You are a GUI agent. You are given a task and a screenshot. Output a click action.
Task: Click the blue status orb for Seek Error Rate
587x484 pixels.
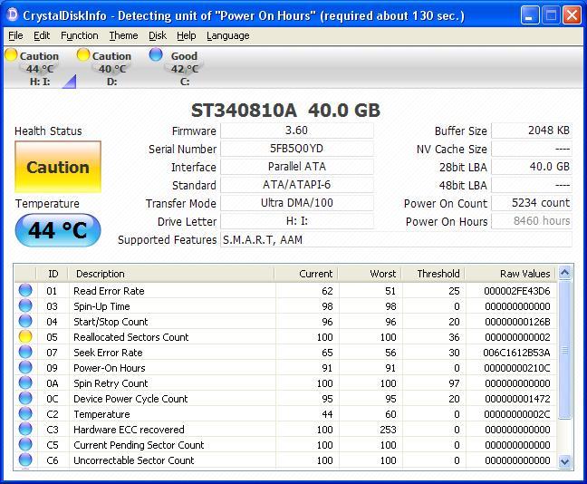pos(25,352)
